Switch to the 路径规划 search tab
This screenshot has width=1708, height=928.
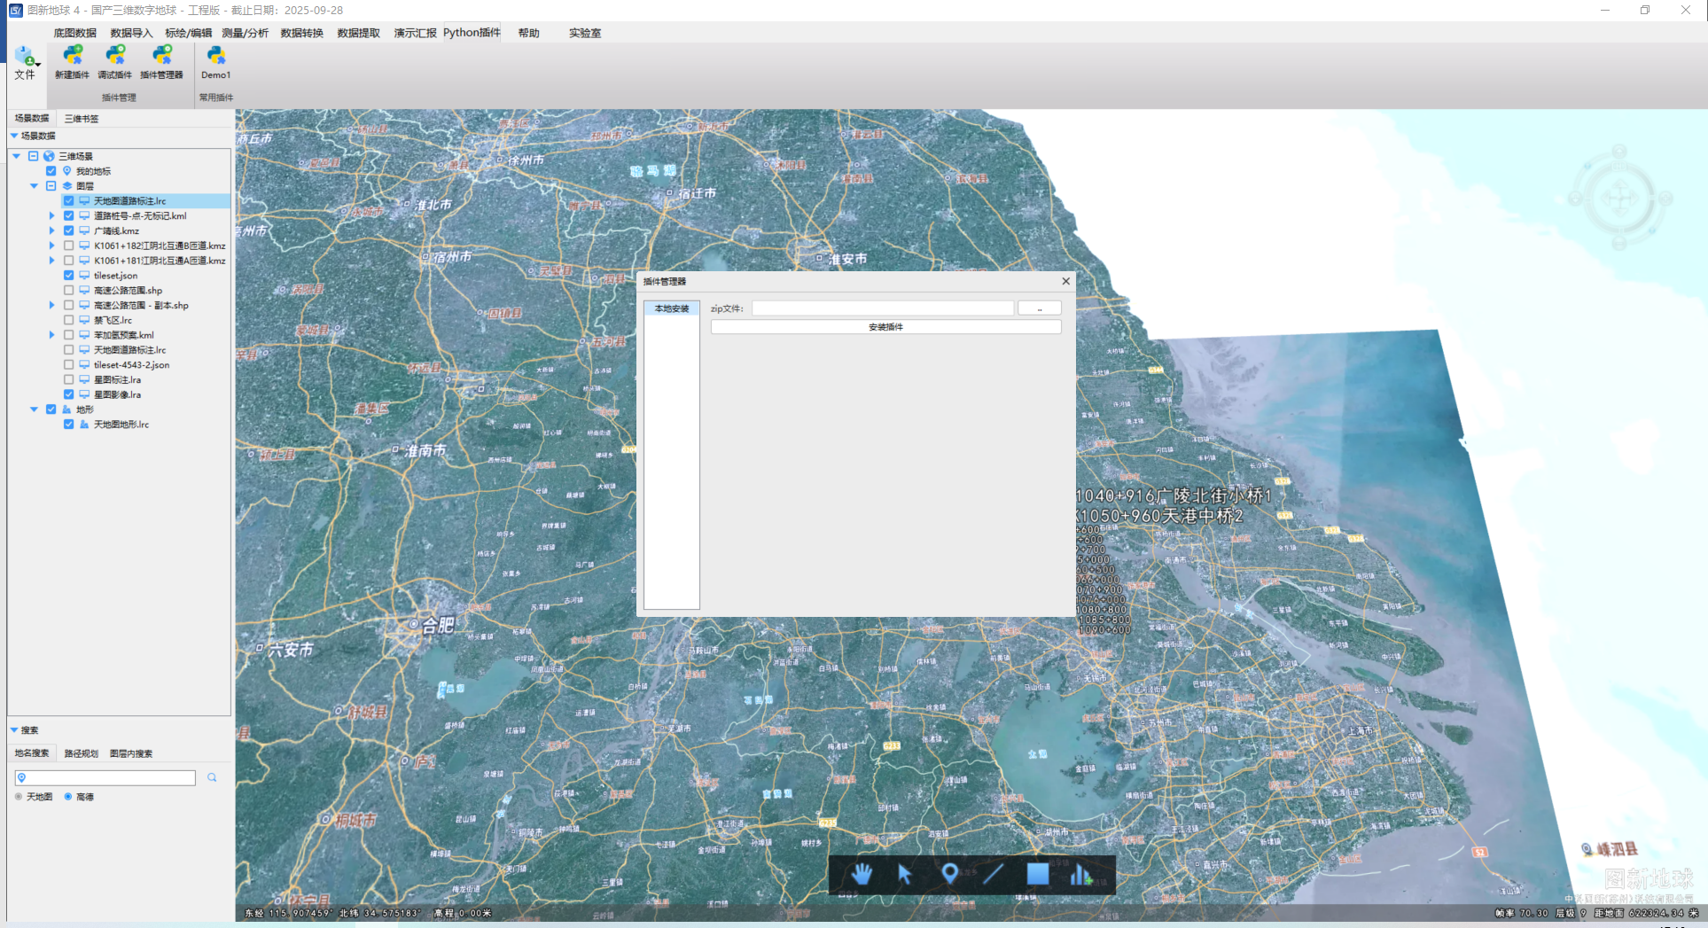pyautogui.click(x=82, y=753)
